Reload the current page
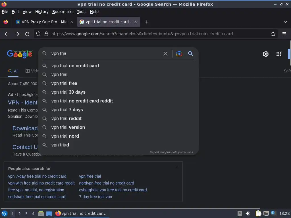Viewport: 291px width, 218px height. coord(27,34)
